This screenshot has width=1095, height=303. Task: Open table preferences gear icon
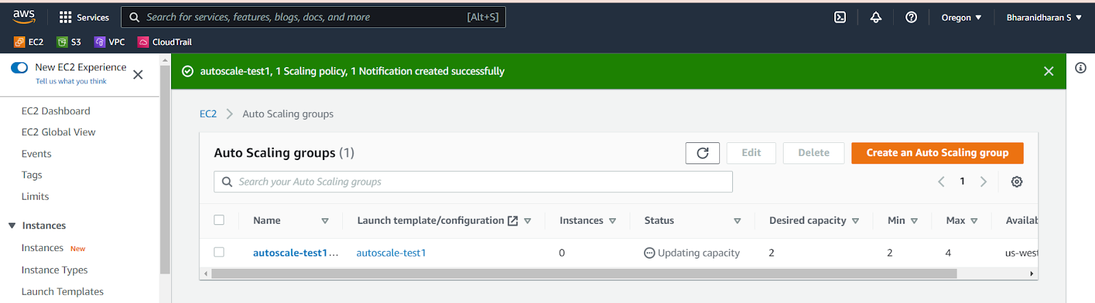[x=1017, y=181]
